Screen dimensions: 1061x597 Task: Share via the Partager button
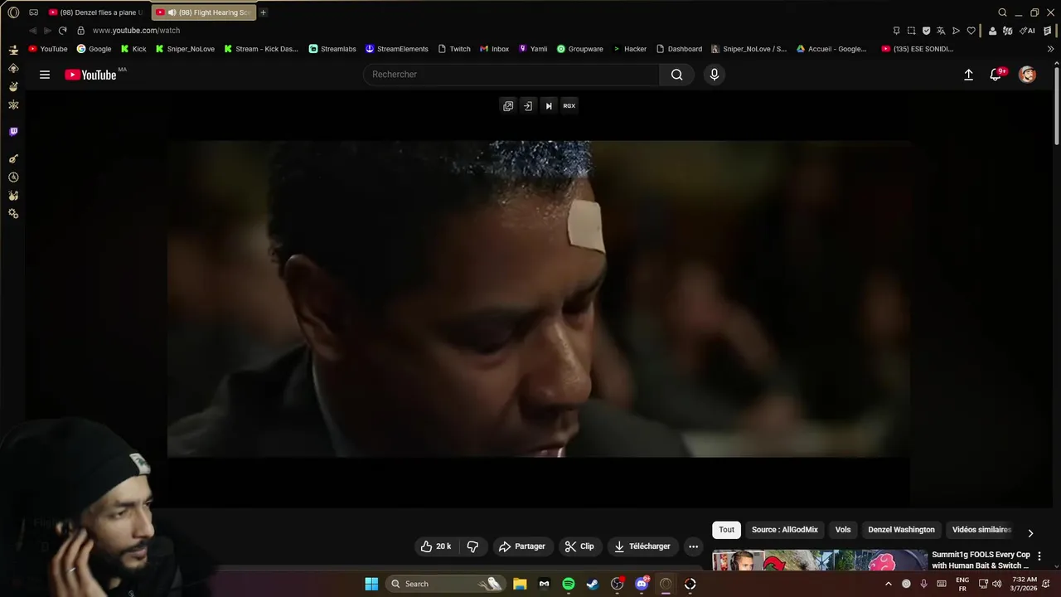point(521,546)
